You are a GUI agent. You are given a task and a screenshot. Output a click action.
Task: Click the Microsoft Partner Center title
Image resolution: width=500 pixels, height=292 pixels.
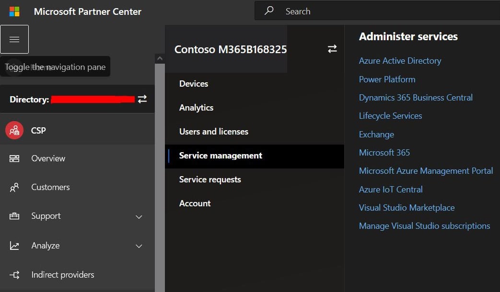88,12
